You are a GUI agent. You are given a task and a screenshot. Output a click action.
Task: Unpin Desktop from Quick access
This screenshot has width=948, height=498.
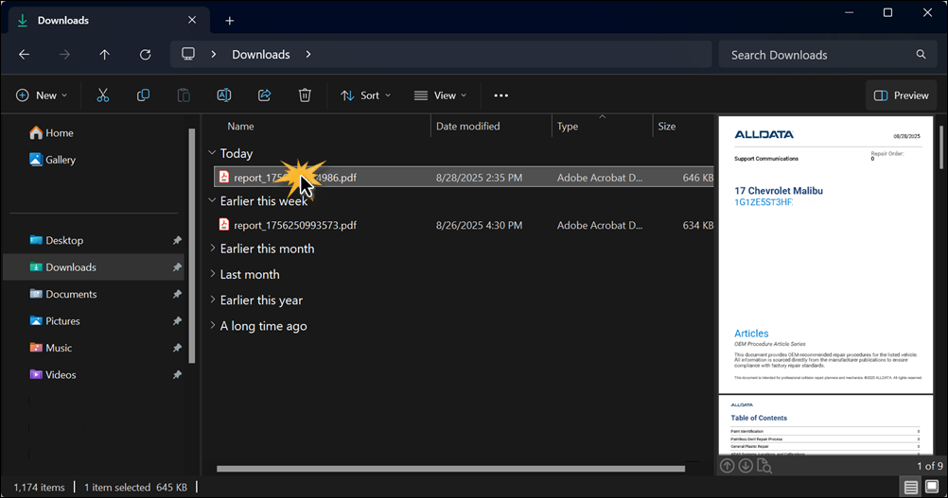pos(177,240)
